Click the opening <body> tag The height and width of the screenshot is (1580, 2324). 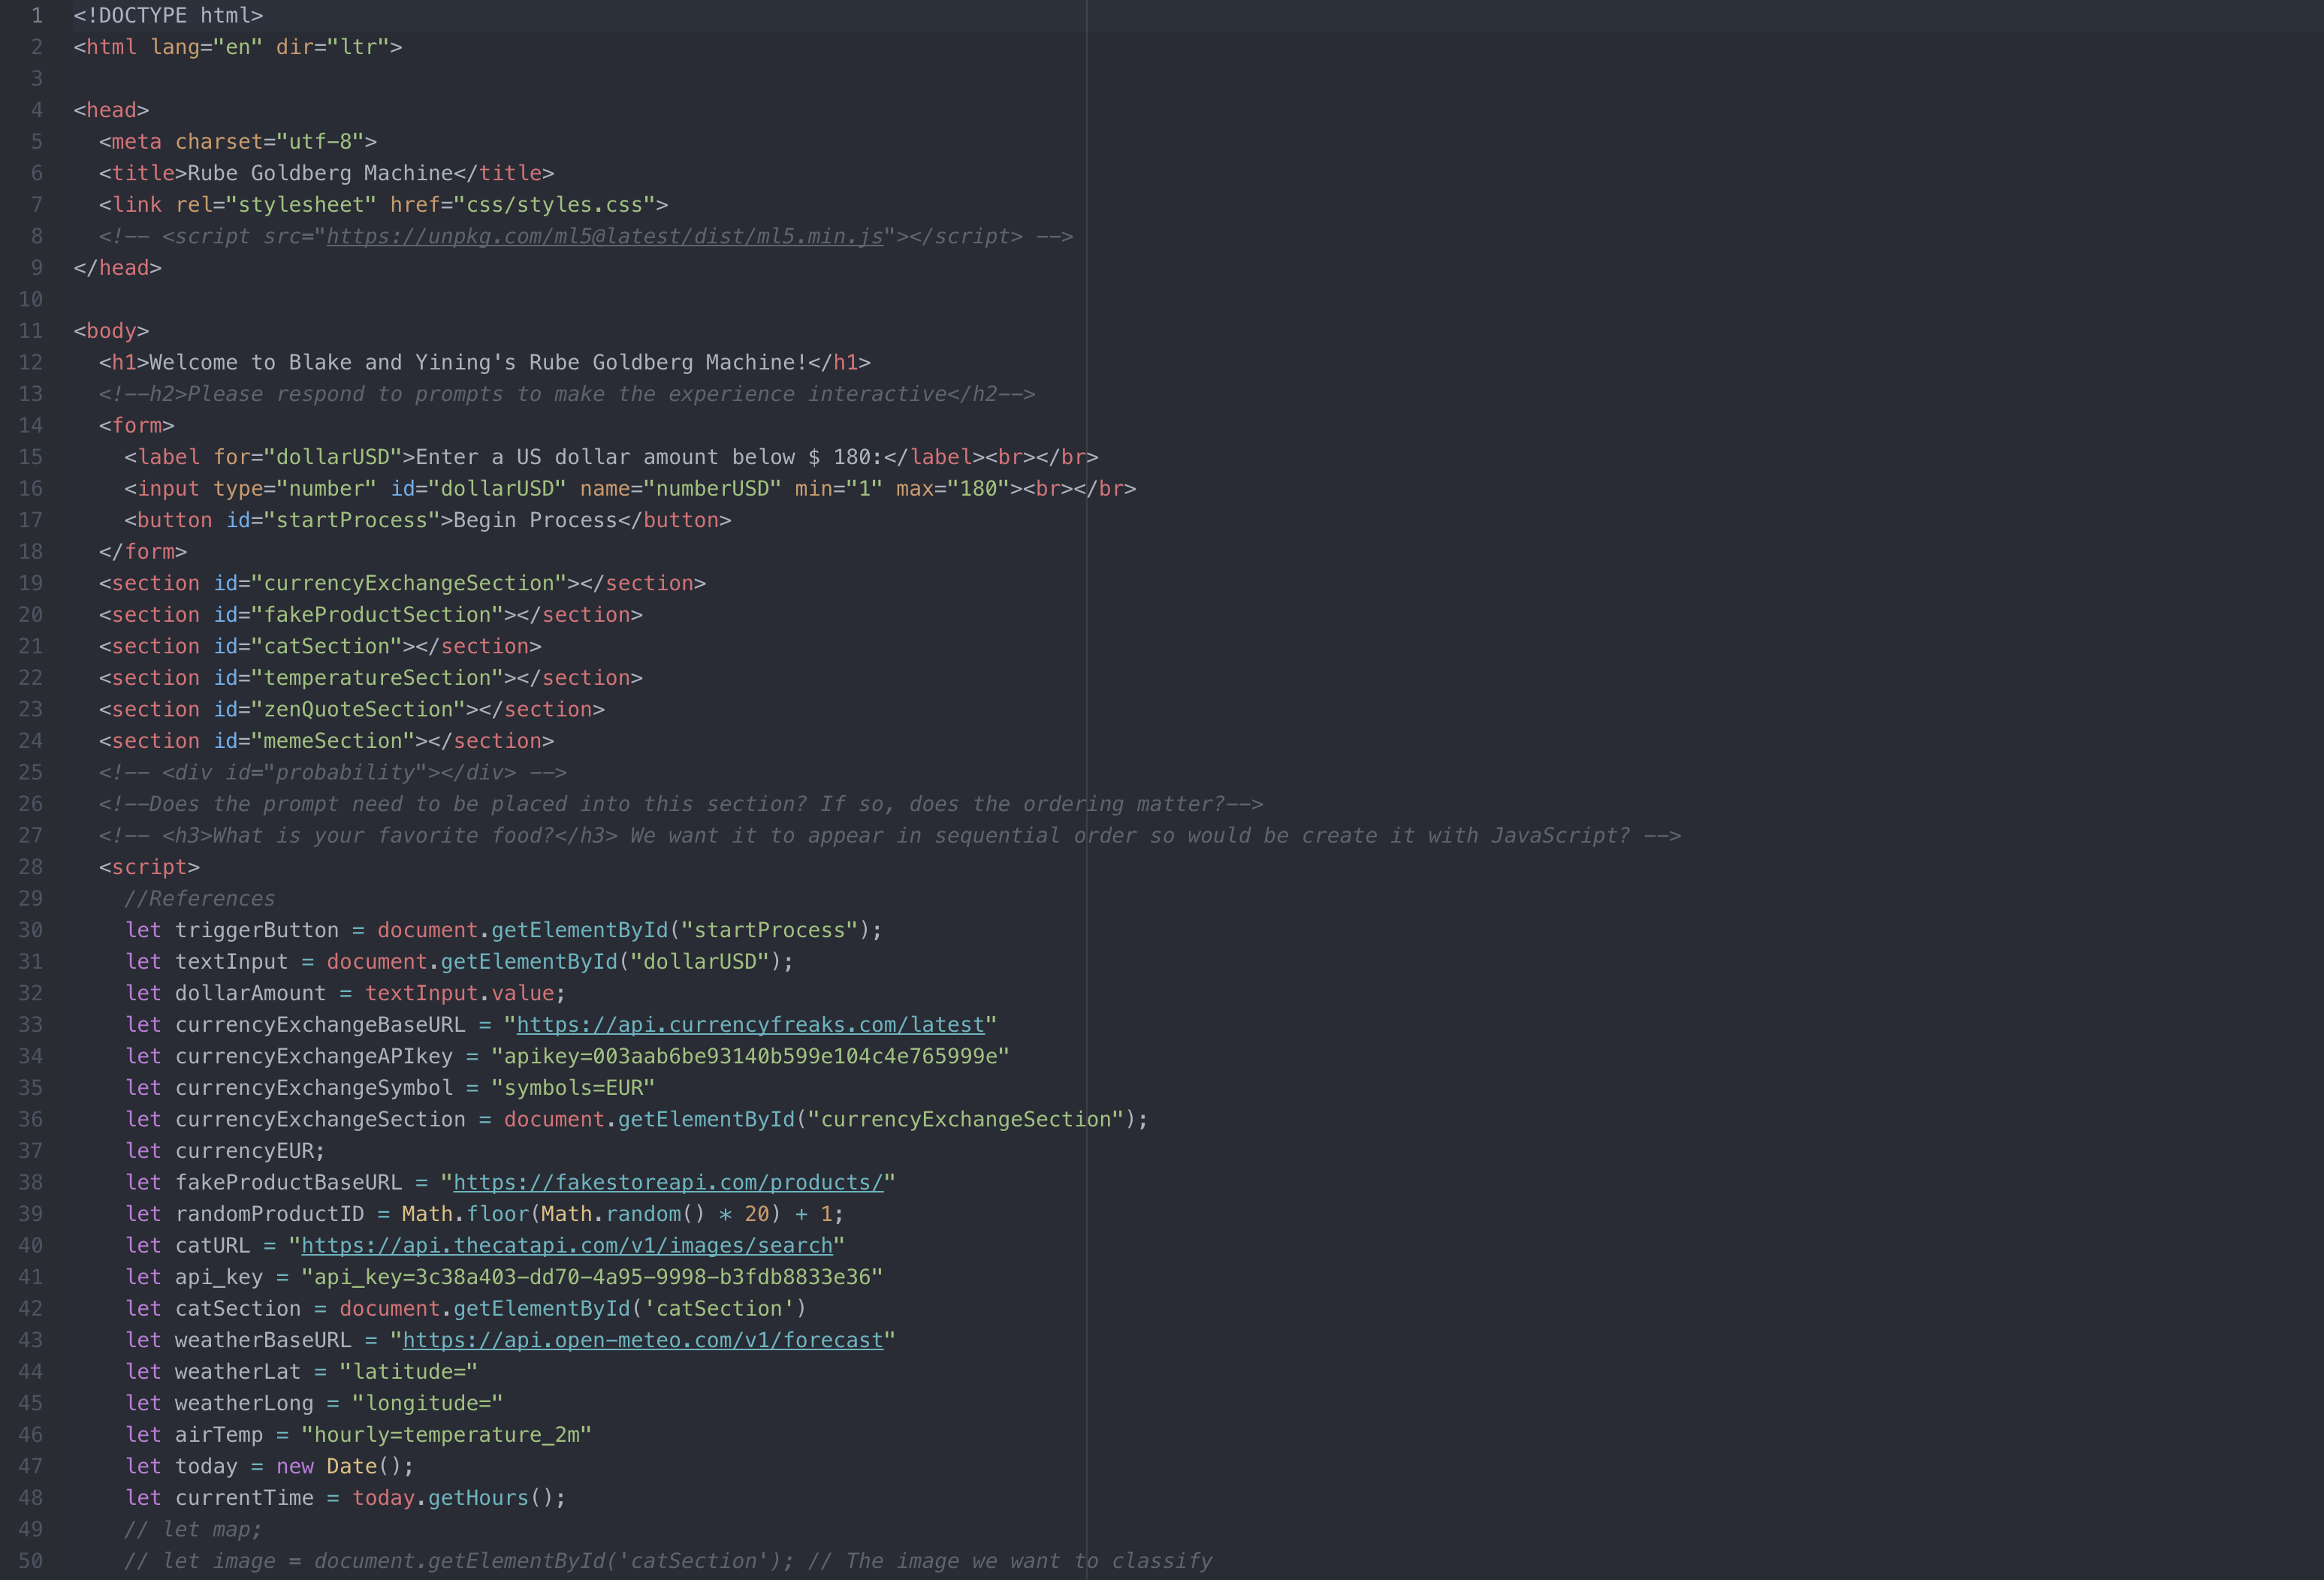[x=111, y=331]
